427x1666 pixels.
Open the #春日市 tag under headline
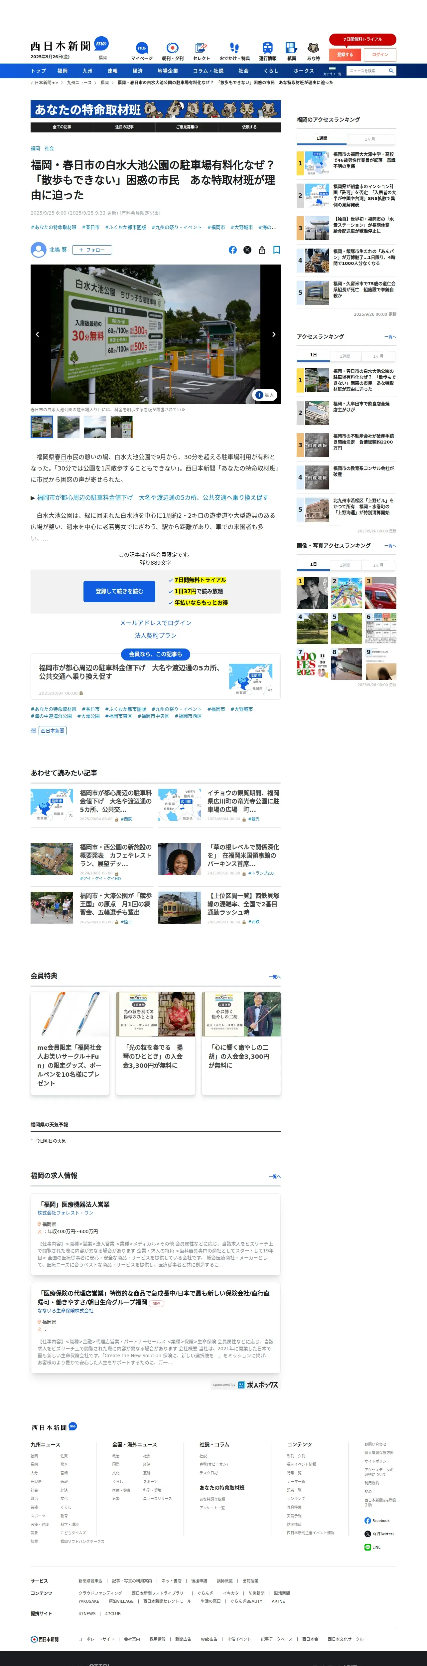pyautogui.click(x=90, y=228)
